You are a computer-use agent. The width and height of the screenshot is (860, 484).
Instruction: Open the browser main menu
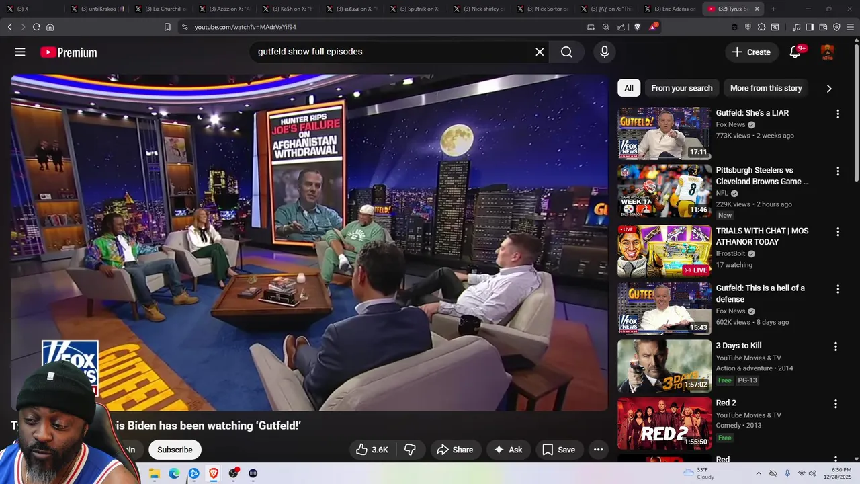(x=851, y=27)
